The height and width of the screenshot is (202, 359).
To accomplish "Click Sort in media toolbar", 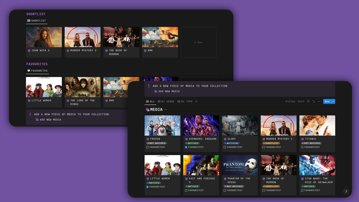I will (x=301, y=102).
